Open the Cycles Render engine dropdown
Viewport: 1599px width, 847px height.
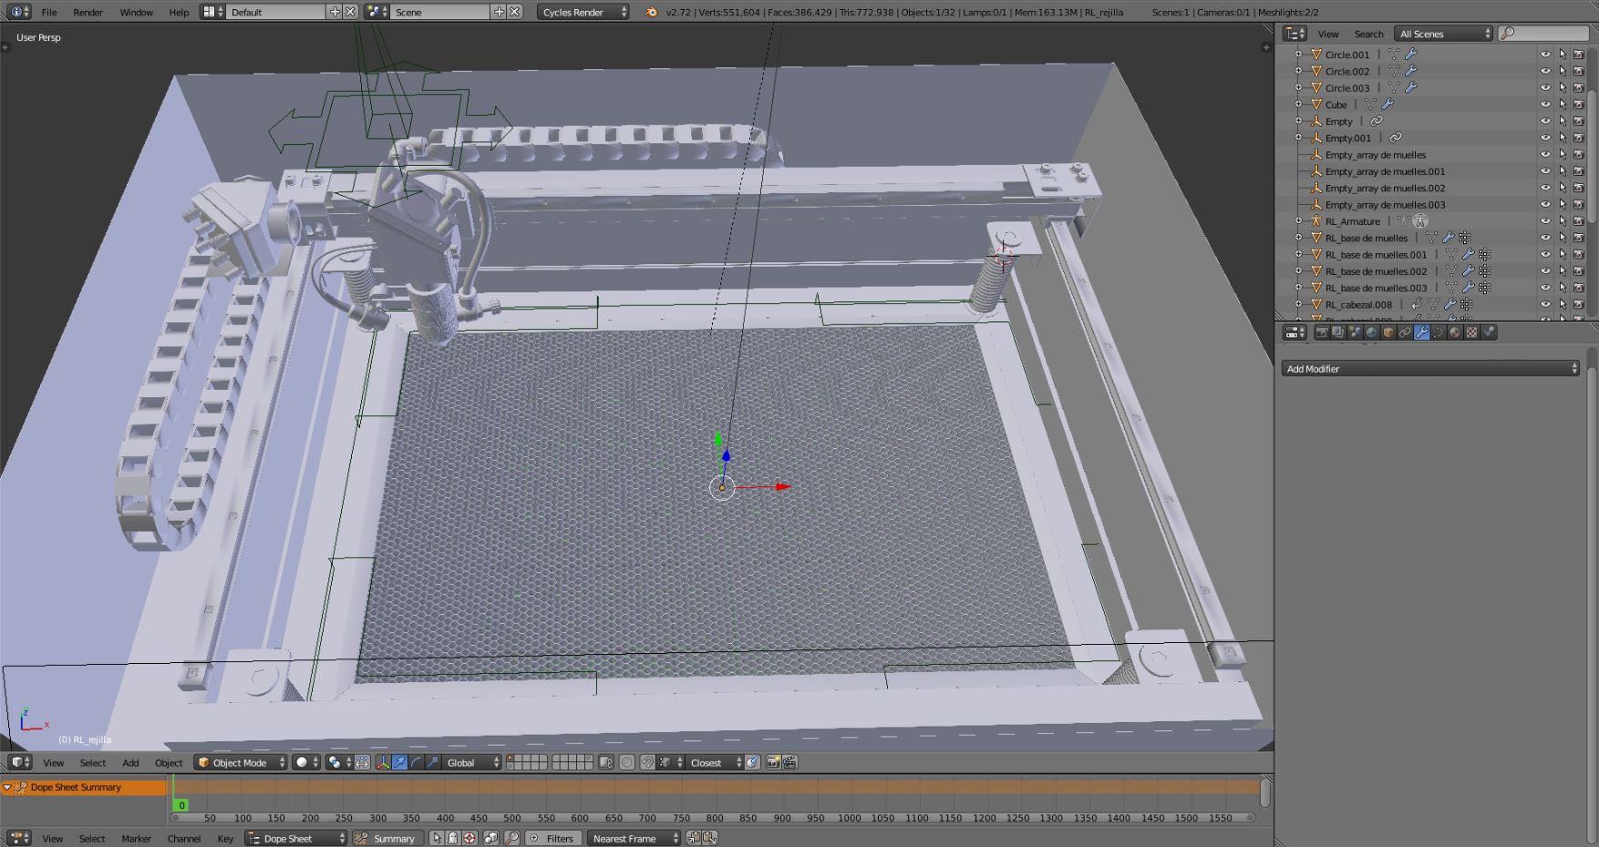pos(583,12)
